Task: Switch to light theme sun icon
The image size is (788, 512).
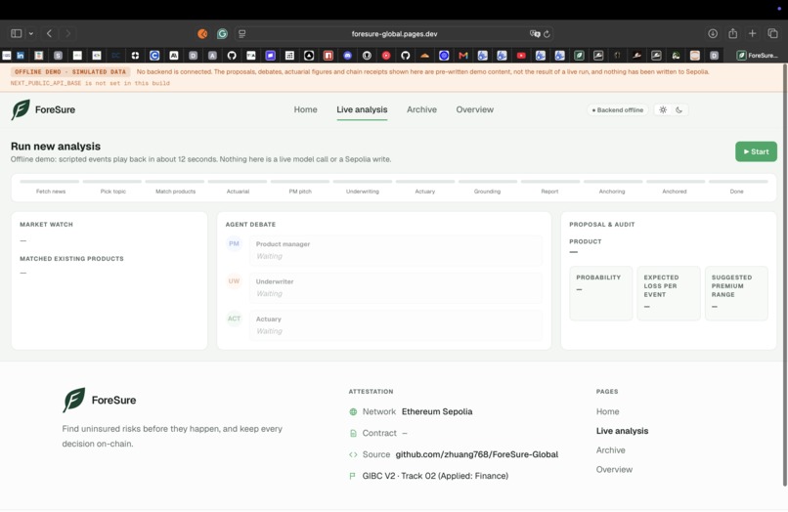Action: pyautogui.click(x=663, y=110)
